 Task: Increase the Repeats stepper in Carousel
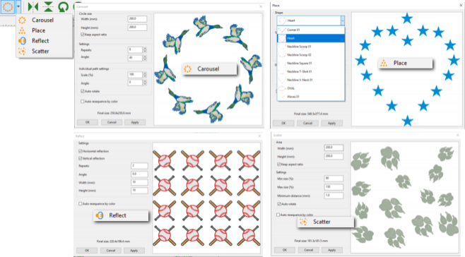pos(145,48)
